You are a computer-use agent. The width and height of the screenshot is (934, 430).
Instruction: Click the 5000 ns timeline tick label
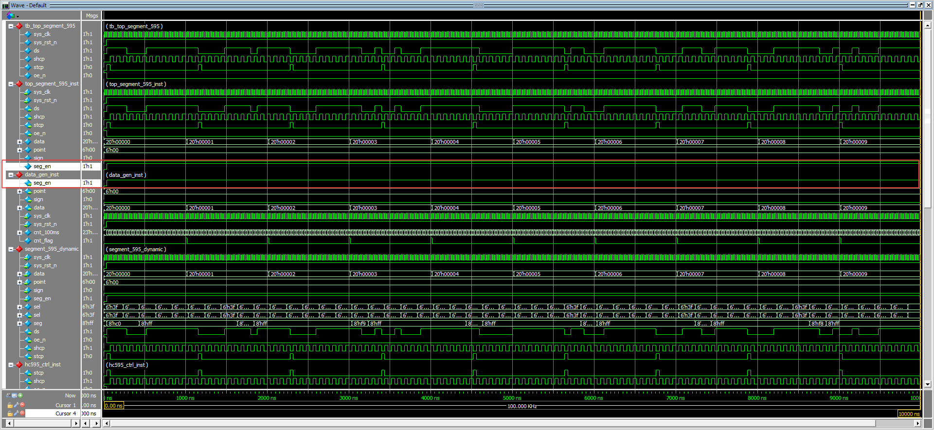(512, 398)
